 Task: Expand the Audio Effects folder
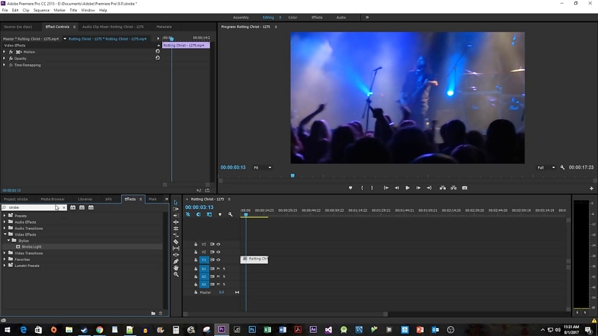click(5, 222)
